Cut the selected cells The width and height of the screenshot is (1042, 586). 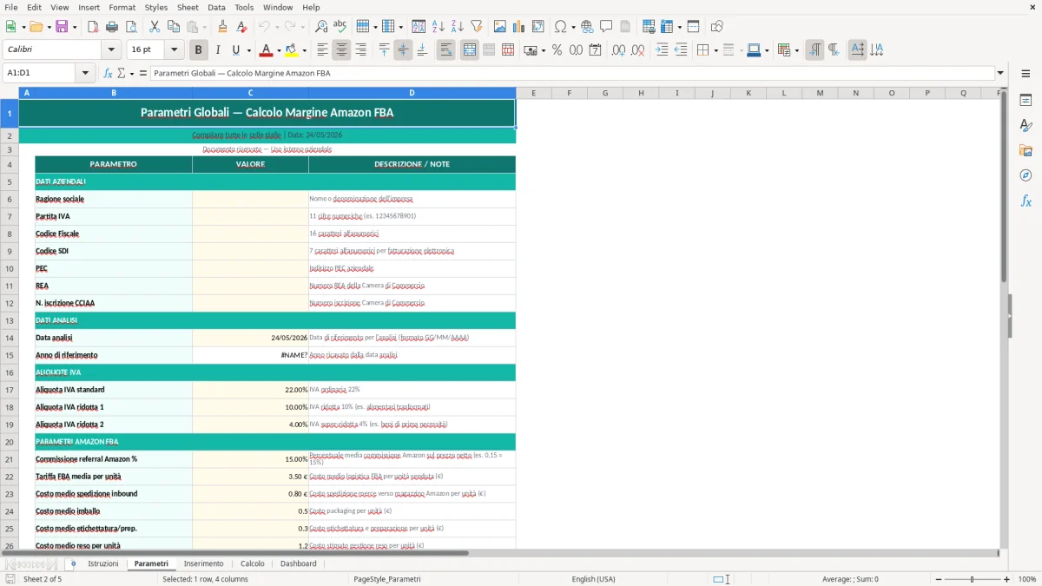pos(154,27)
